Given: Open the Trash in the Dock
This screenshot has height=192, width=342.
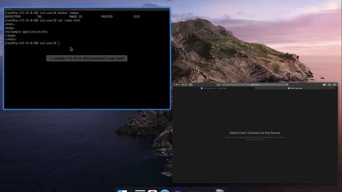Looking at the screenshot, I should pyautogui.click(x=220, y=191).
